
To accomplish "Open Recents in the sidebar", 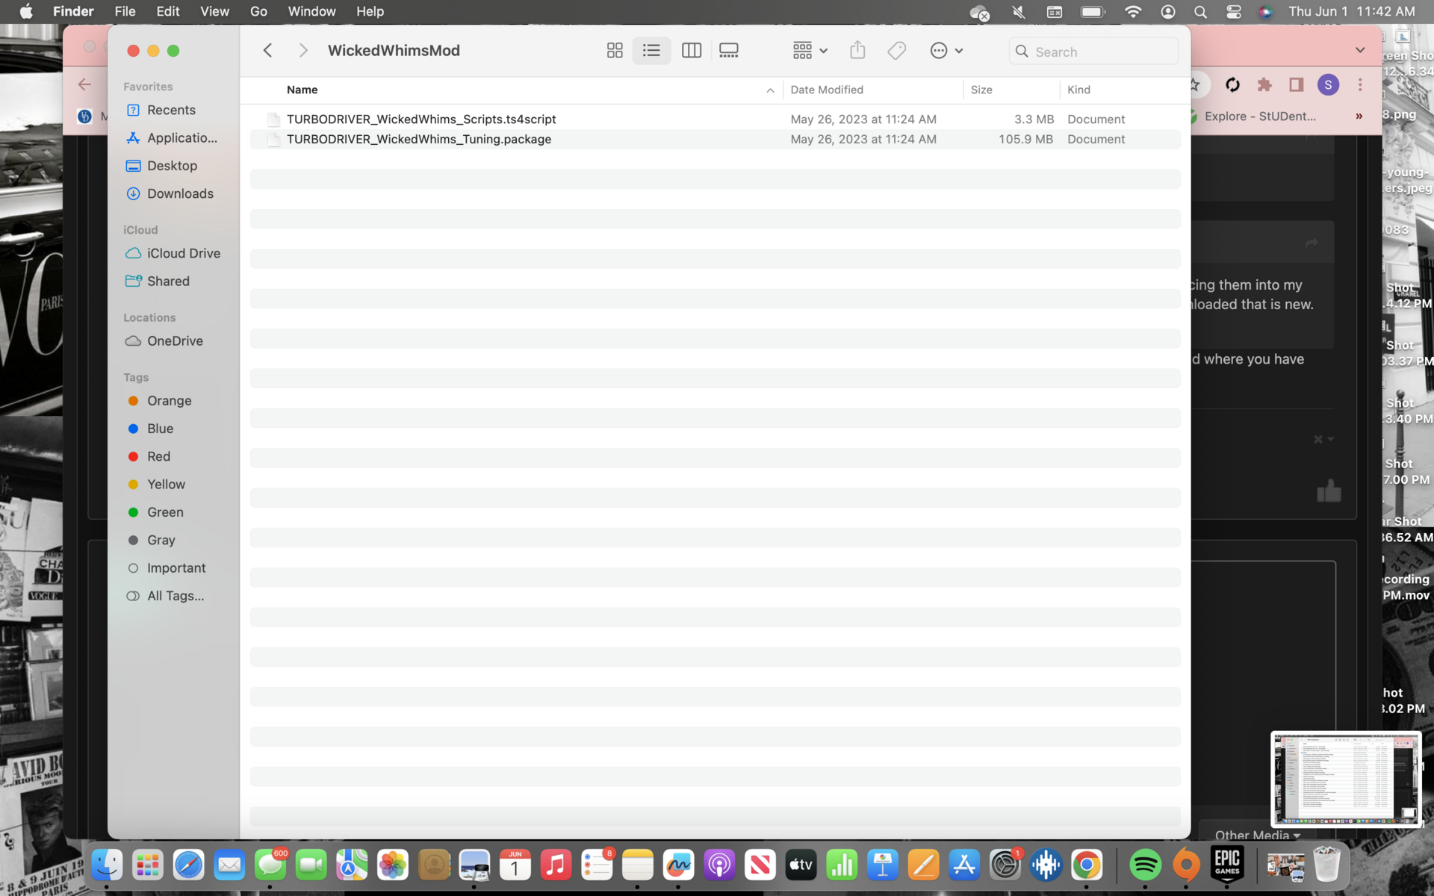I will (171, 110).
